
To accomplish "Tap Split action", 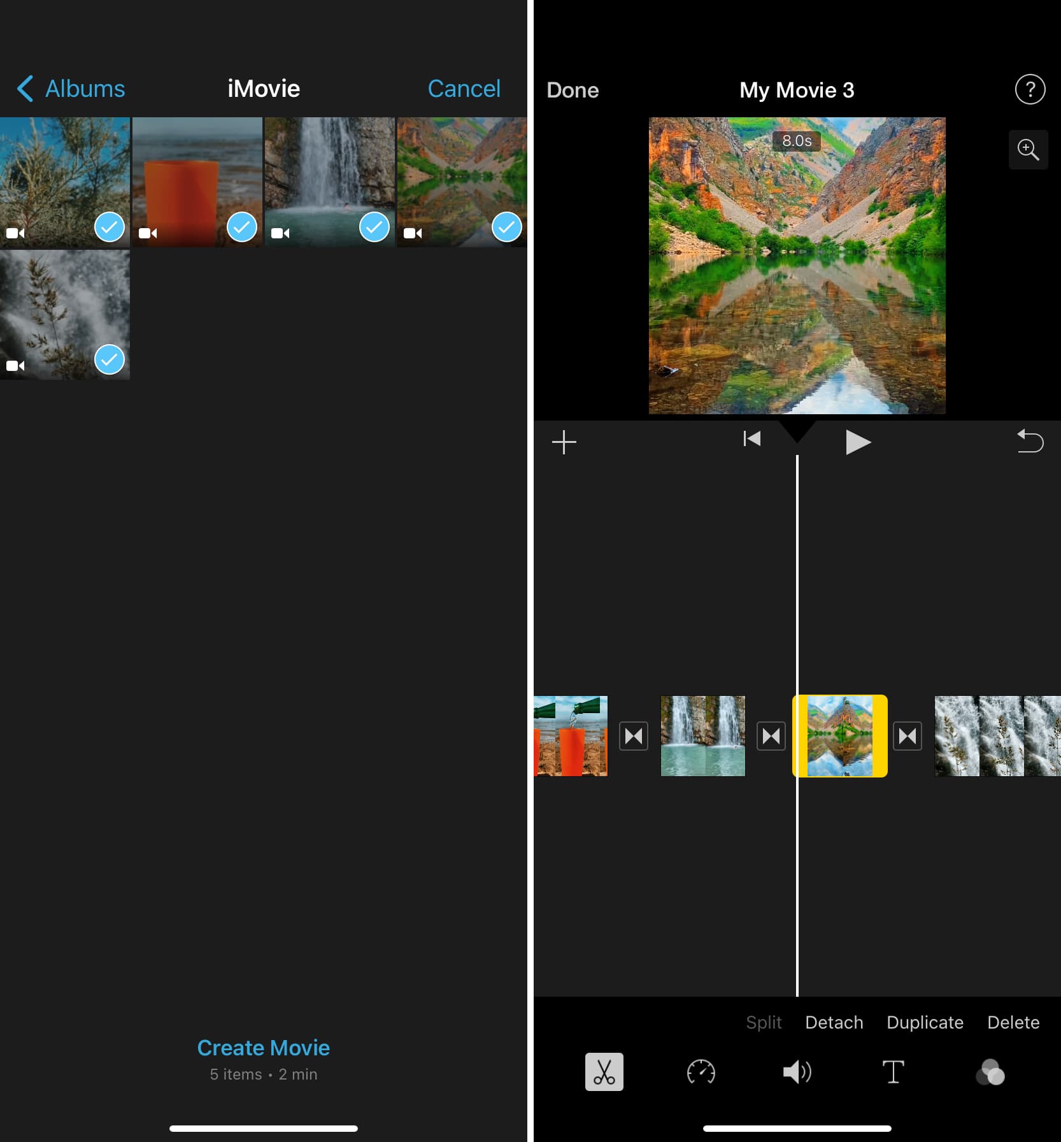I will (x=764, y=1023).
